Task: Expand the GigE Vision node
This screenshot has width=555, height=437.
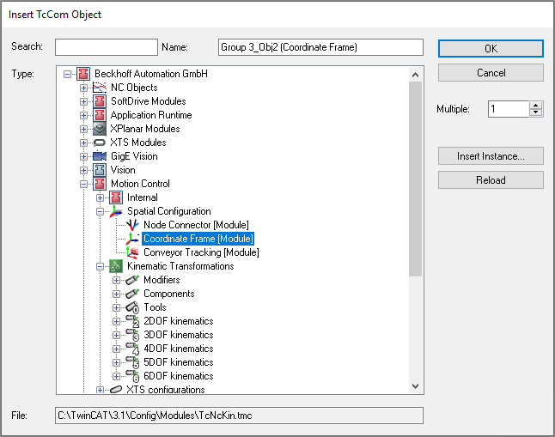Action: [83, 156]
